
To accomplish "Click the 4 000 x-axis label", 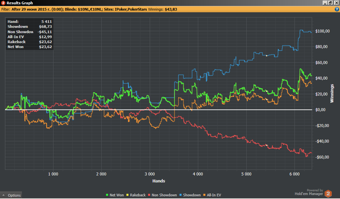I will pyautogui.click(x=198, y=174).
